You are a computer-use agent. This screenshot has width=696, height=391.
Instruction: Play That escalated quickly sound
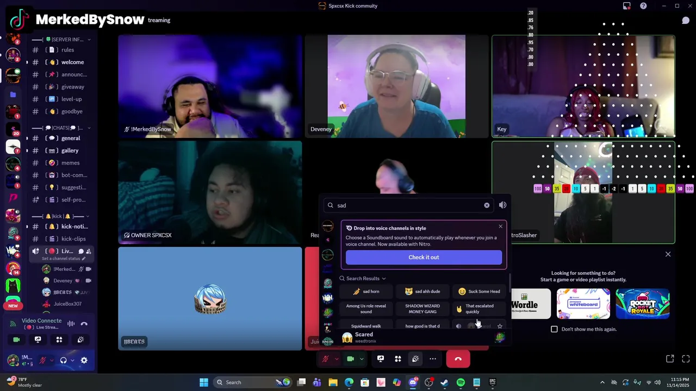479,309
